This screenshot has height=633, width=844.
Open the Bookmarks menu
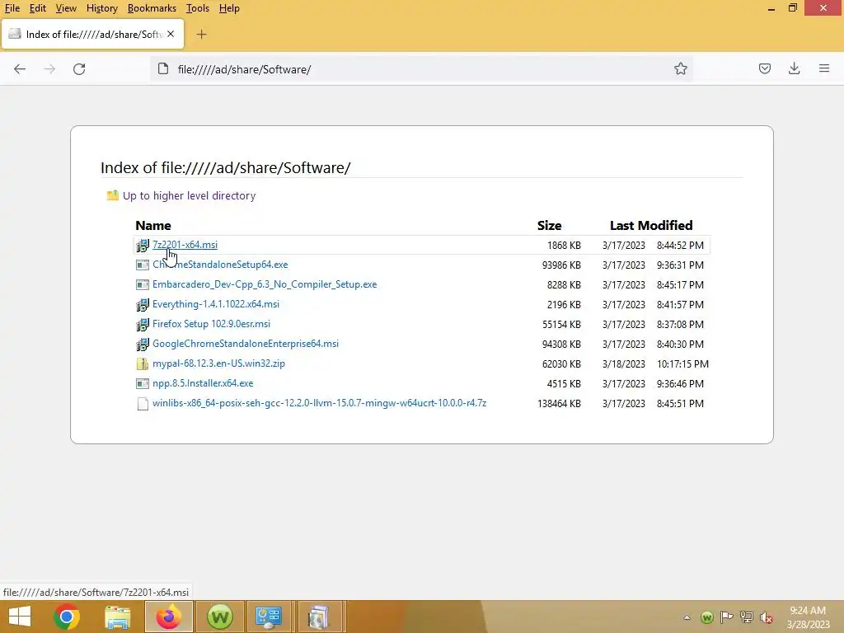[152, 8]
